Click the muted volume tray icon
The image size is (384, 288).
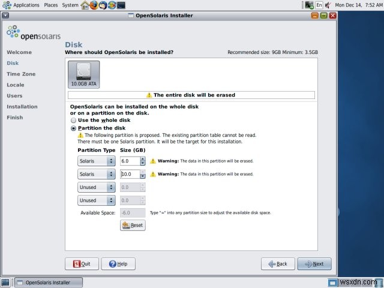pyautogui.click(x=328, y=5)
